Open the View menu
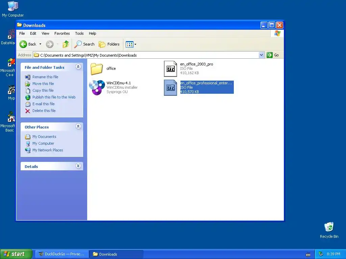Viewport: 346px width, 259px height. click(45, 33)
